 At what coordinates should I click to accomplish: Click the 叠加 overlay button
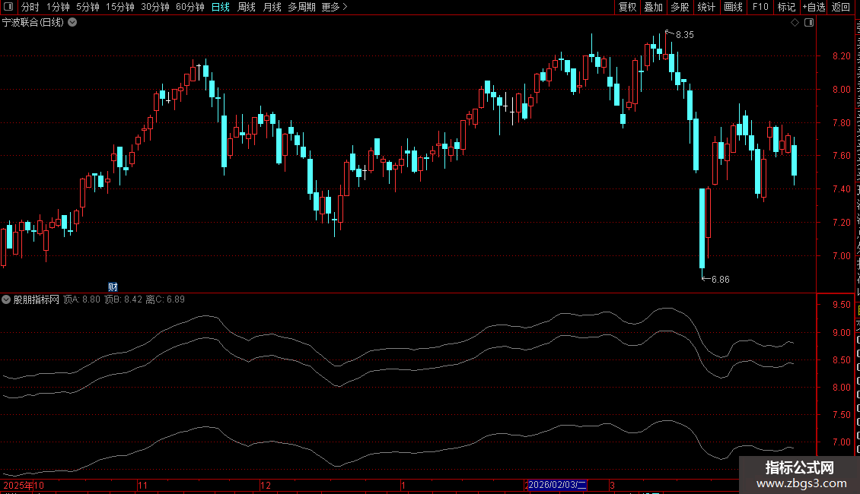[653, 7]
